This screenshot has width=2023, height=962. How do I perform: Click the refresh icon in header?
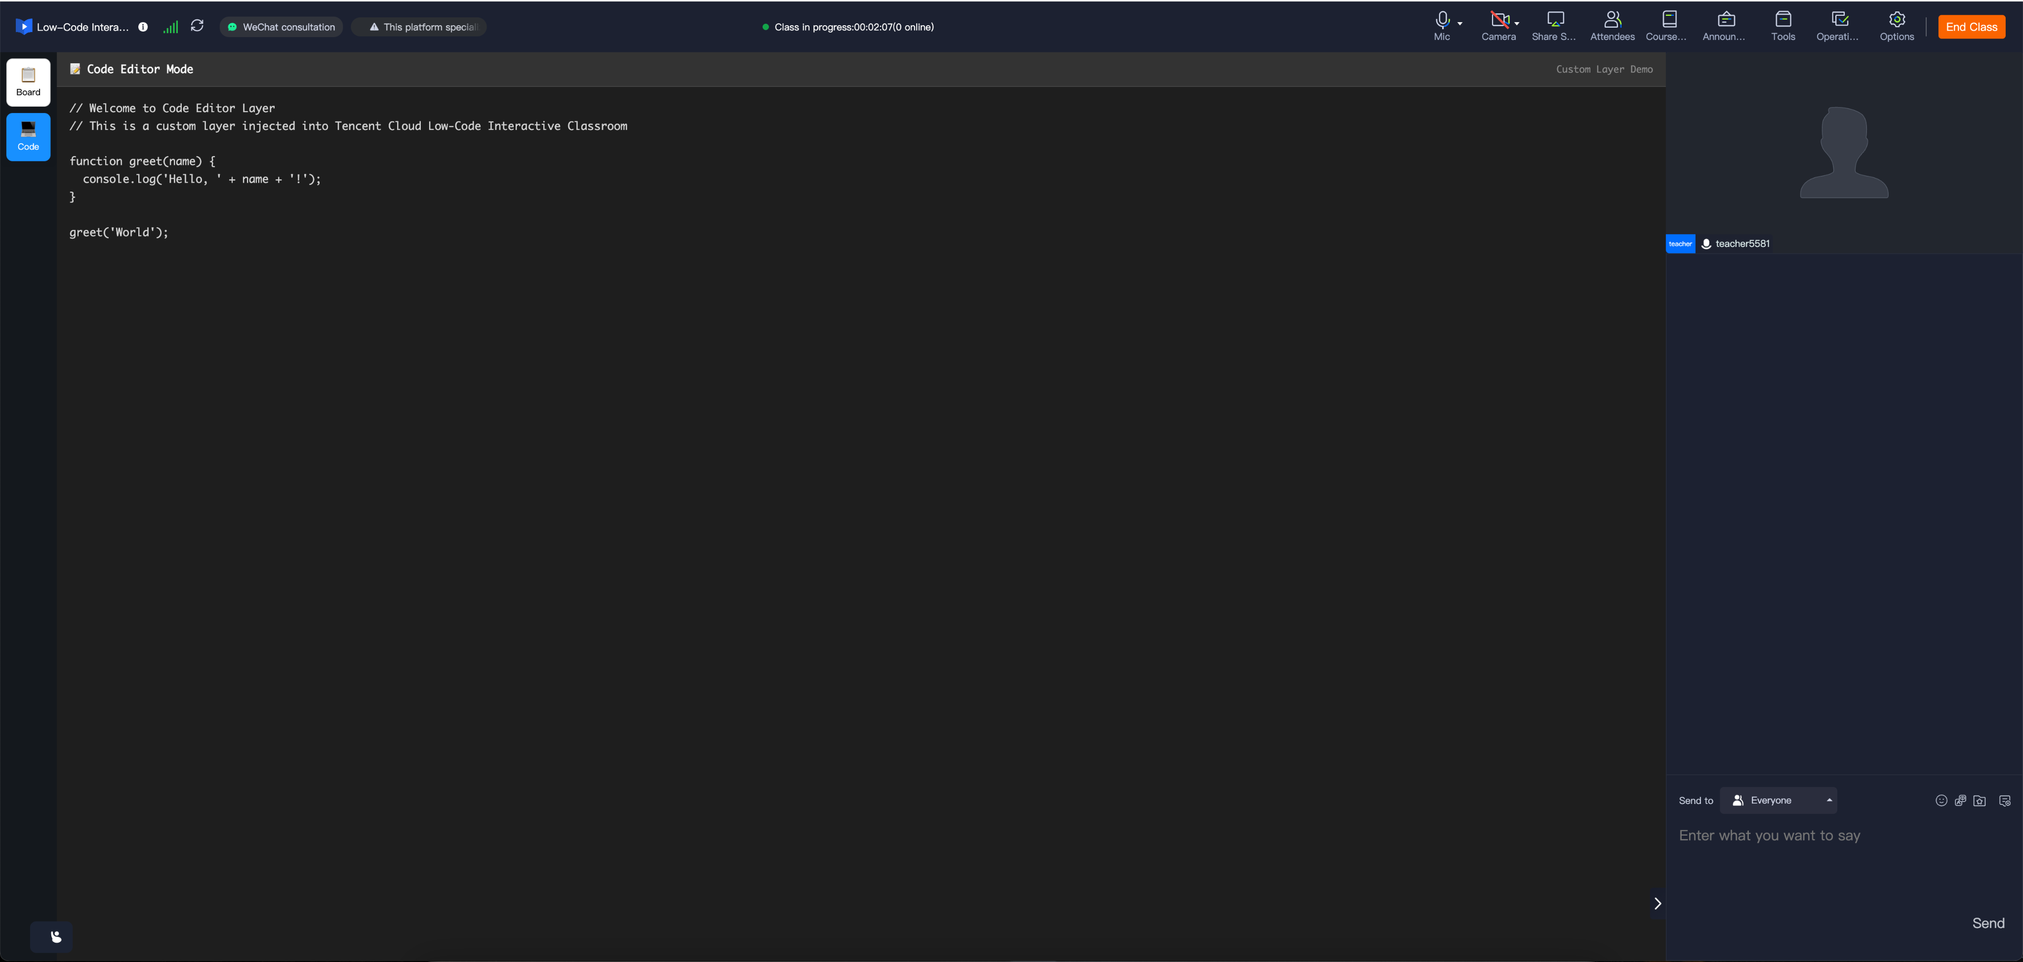point(197,26)
